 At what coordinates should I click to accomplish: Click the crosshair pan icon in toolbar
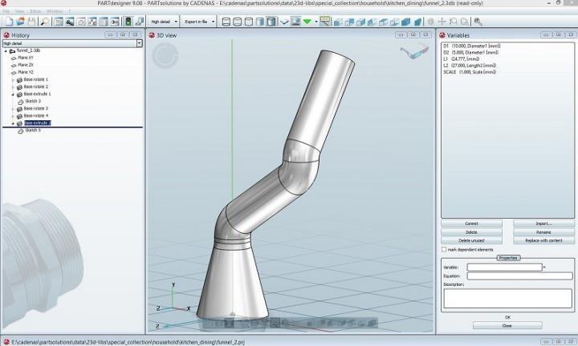click(442, 22)
